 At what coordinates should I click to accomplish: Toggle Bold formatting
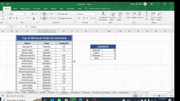pos(10,18)
